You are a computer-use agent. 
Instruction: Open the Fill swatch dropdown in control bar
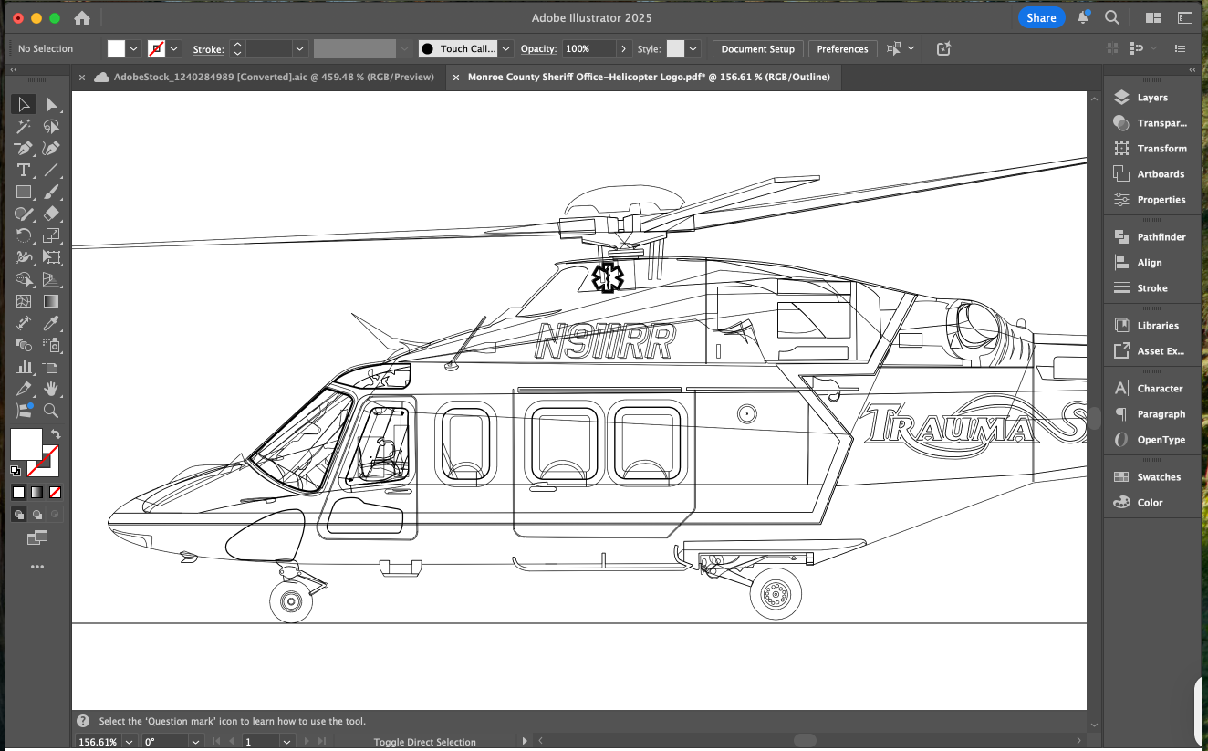point(134,48)
